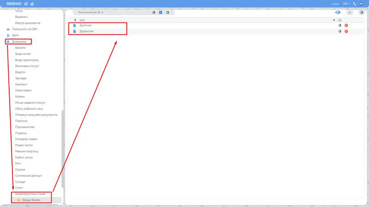Click the plus icon to add record
This screenshot has height=207, width=369.
(350, 12)
